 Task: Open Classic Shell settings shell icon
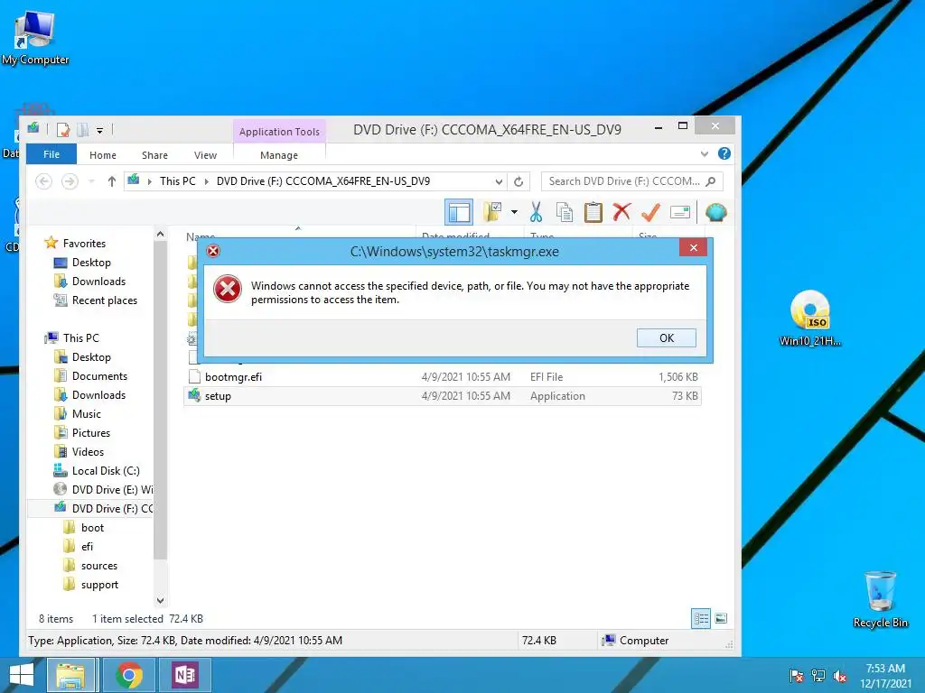(715, 212)
